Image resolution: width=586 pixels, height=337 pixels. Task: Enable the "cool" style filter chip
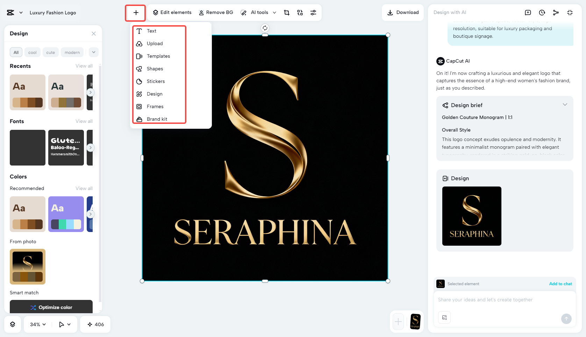(32, 52)
